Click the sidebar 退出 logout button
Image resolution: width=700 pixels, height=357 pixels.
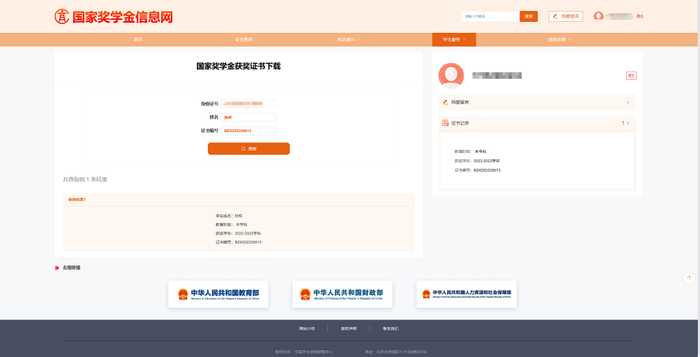coord(631,75)
